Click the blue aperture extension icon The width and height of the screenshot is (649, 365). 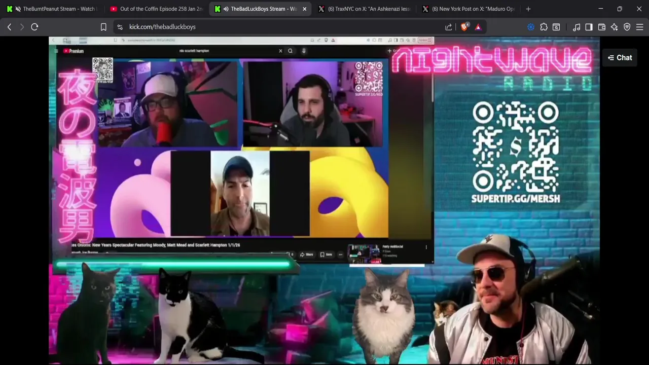531,27
